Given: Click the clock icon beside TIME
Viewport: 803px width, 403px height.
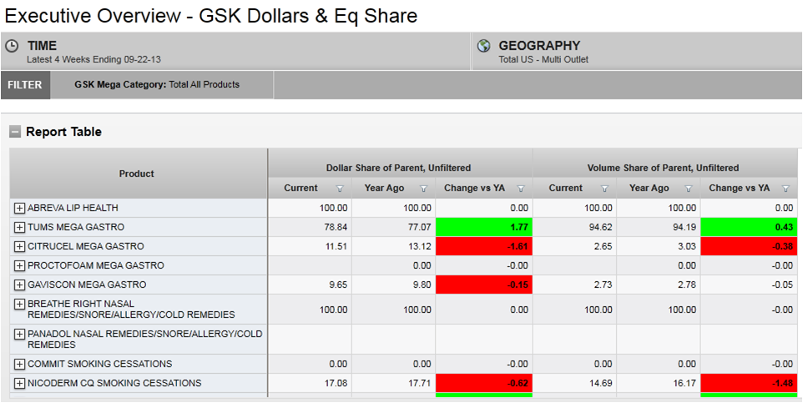Looking at the screenshot, I should coord(13,47).
